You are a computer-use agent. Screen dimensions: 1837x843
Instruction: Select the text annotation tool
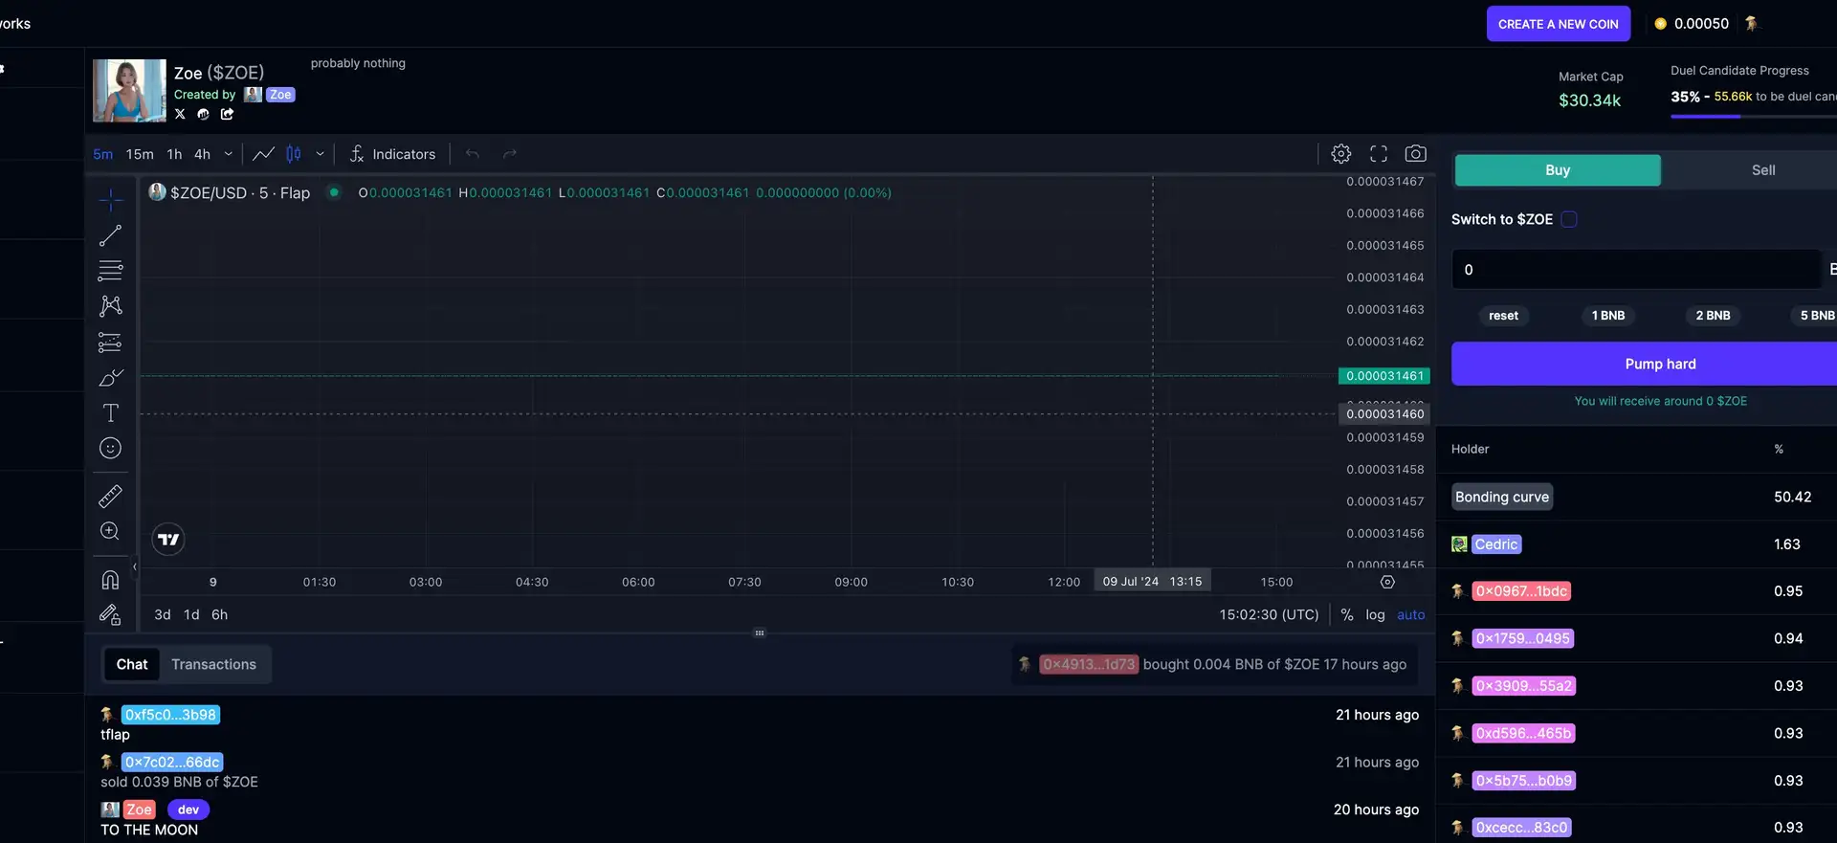click(110, 412)
